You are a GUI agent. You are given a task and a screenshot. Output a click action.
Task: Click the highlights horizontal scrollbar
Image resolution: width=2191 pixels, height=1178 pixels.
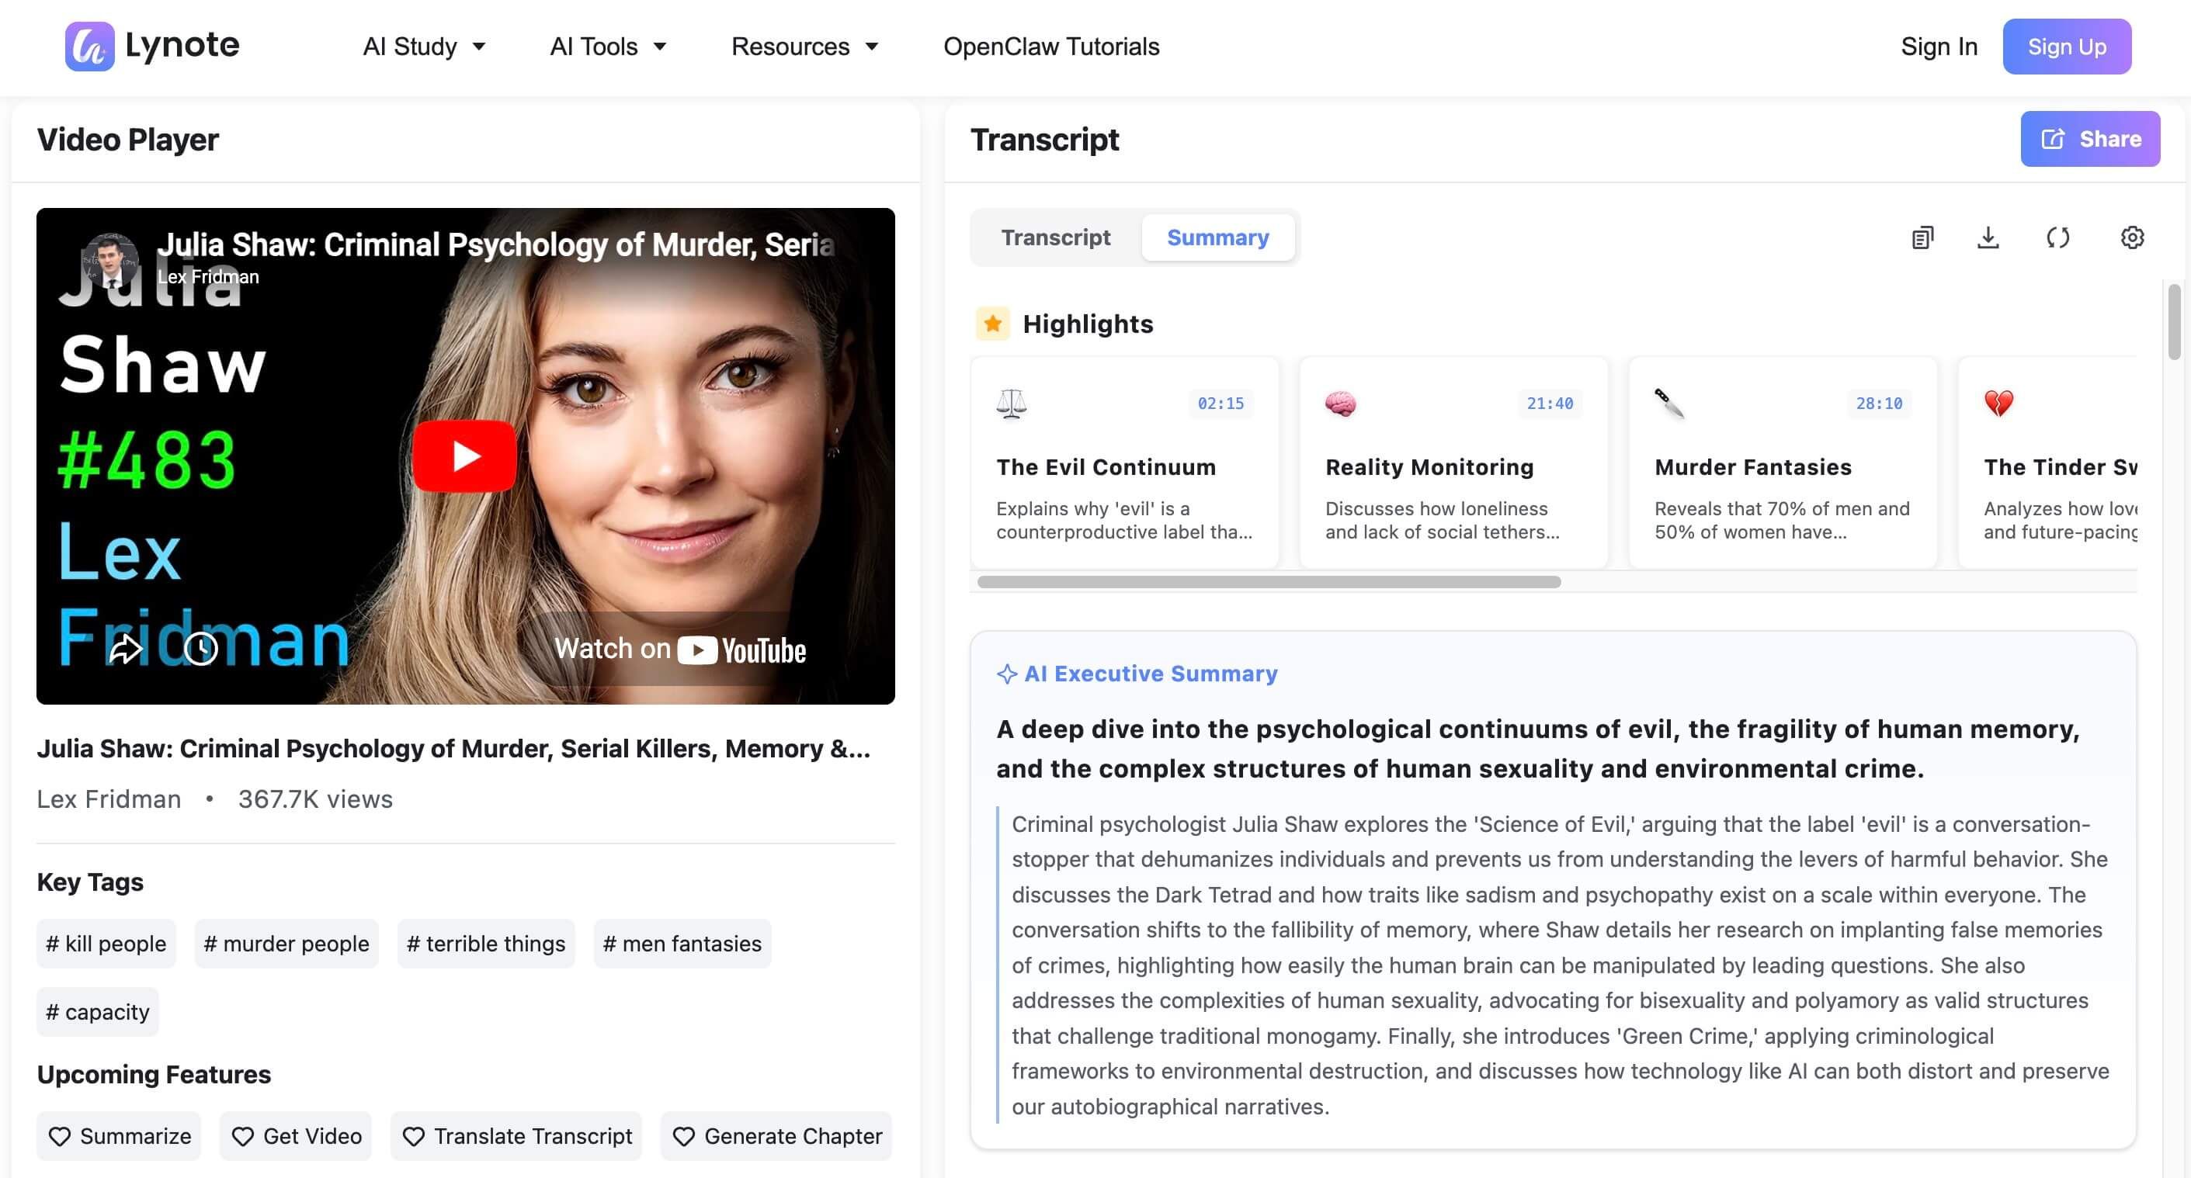1269,582
